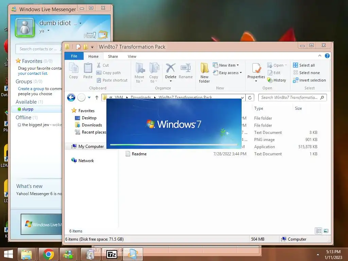Click Properties icon in quick access toolbar
Screen dimensions: 348x261
tap(79, 47)
